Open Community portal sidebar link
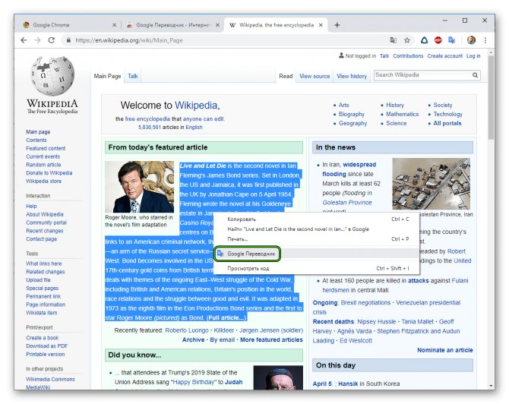The width and height of the screenshot is (509, 404). 46,223
